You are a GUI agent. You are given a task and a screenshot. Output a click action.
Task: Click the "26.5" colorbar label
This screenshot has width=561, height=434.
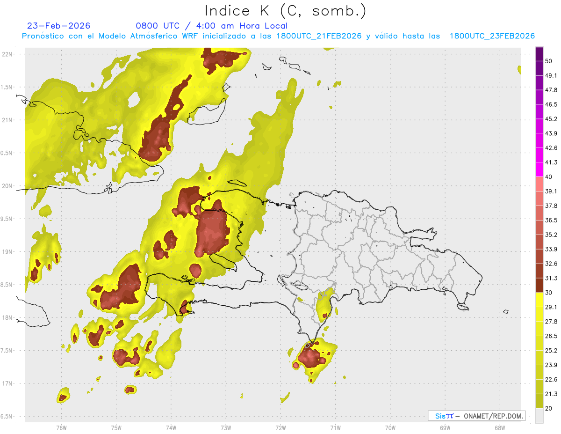pyautogui.click(x=551, y=336)
